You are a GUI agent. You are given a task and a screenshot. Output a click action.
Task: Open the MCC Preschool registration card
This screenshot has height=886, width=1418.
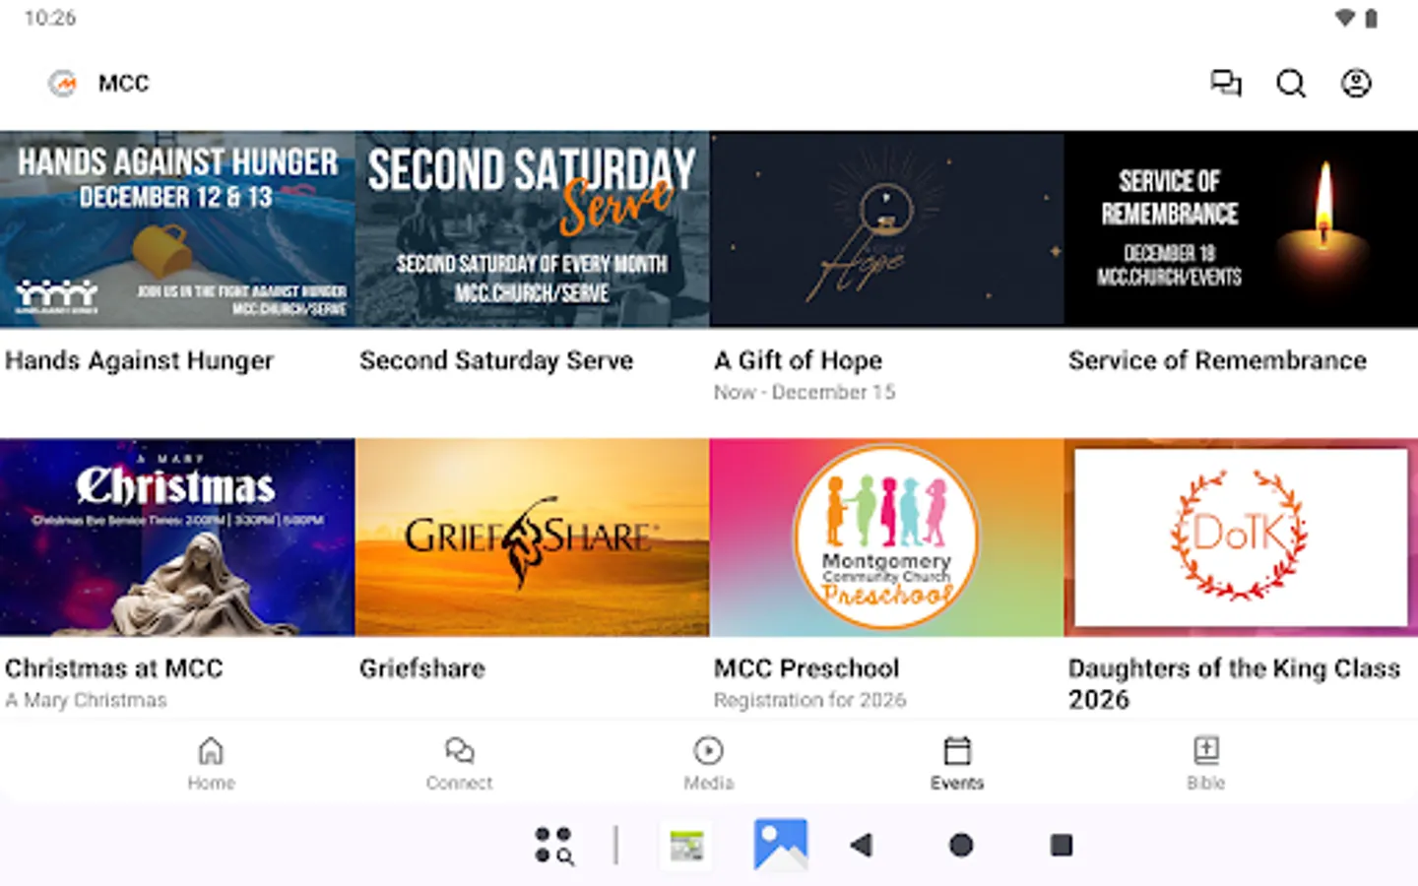coord(886,536)
